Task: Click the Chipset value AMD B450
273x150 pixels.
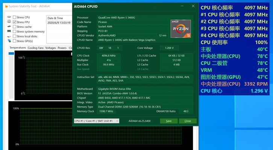Action: [124, 98]
